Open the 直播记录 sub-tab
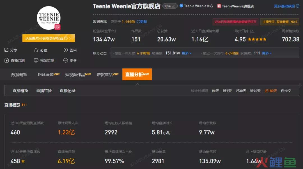This screenshot has height=169, width=303. [x=67, y=91]
